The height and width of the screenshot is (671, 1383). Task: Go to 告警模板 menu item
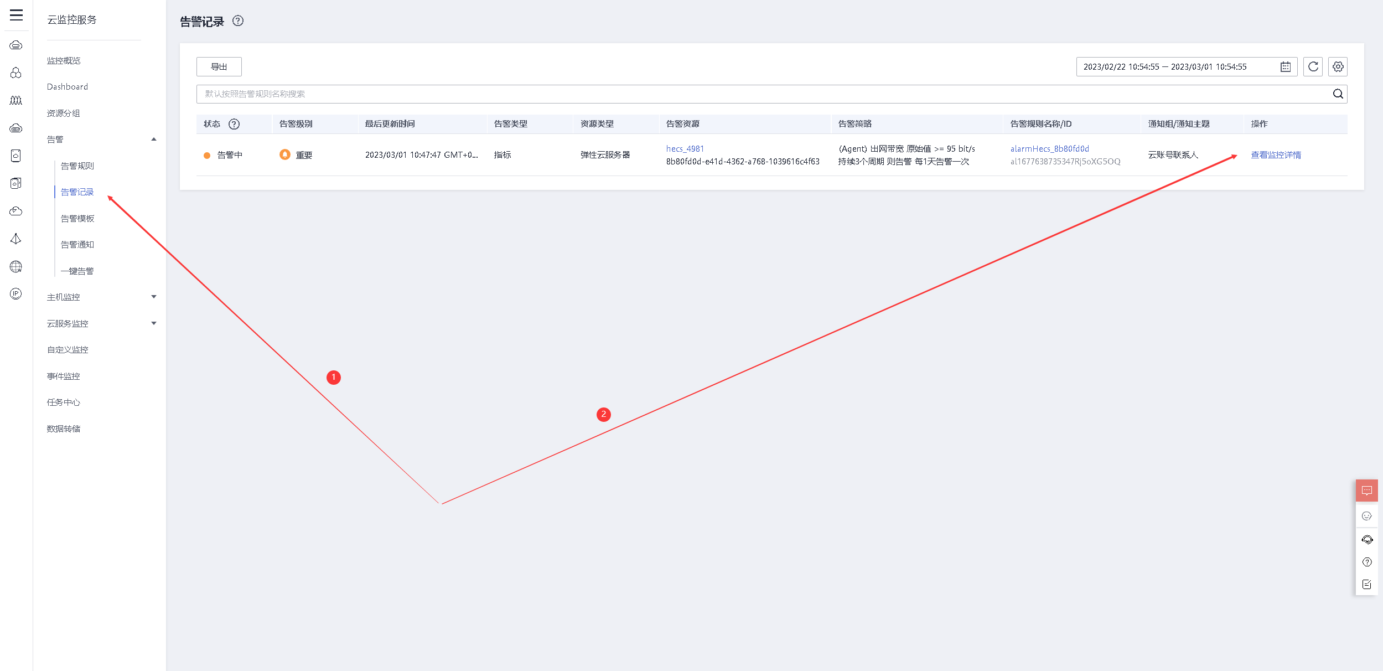coord(77,219)
